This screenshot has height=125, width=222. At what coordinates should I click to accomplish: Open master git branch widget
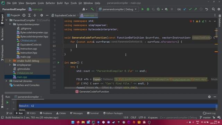pyautogui.click(x=205, y=117)
